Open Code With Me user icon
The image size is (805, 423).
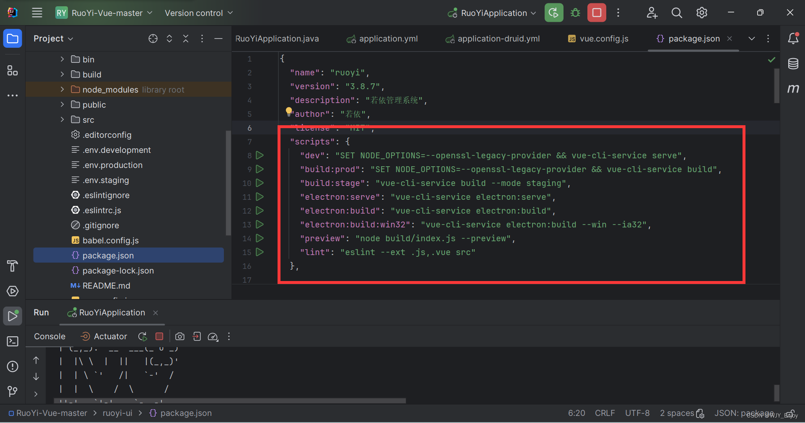coord(652,13)
